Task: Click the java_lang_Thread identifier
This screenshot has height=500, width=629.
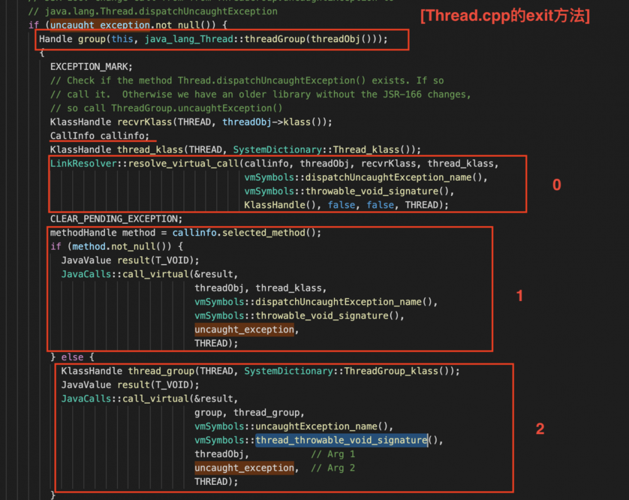Action: point(189,39)
